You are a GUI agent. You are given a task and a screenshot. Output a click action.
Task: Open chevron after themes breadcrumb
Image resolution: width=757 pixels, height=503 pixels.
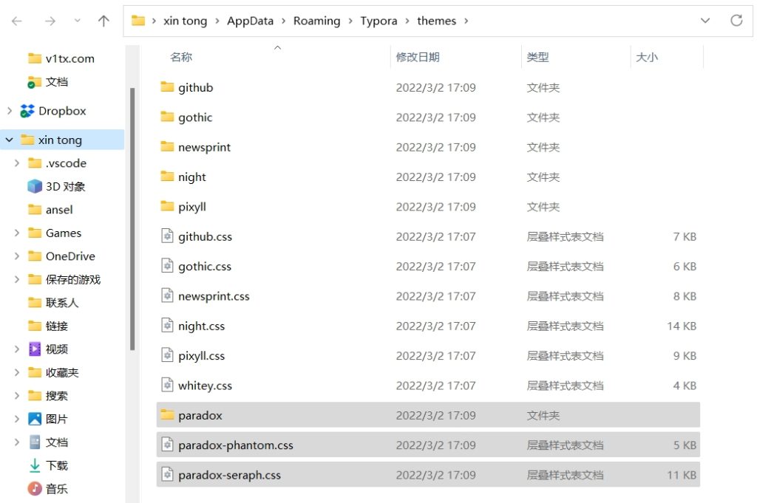coord(466,21)
